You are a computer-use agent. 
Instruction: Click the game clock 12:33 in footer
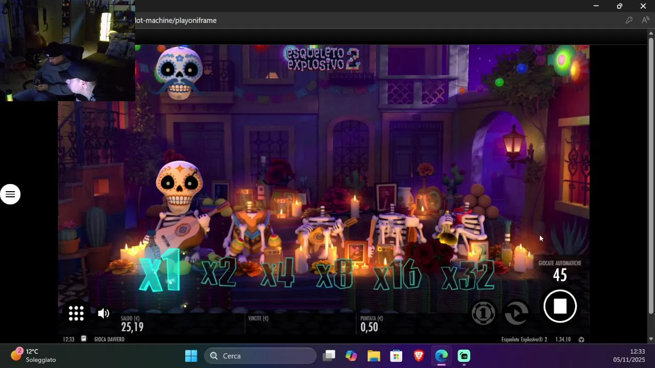pos(69,339)
